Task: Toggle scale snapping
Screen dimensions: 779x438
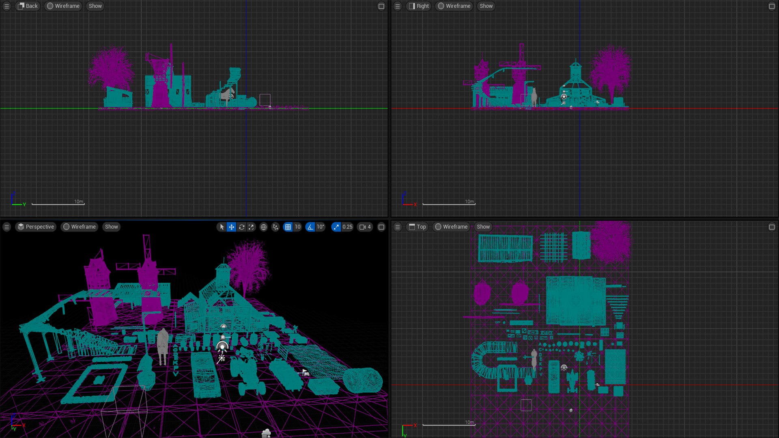Action: [336, 227]
